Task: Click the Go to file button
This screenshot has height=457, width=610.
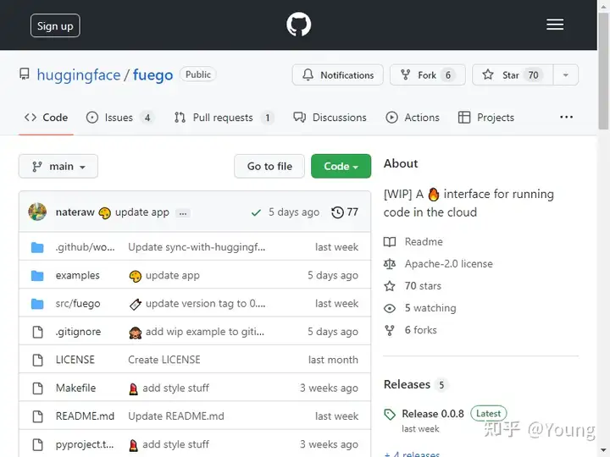Action: tap(269, 167)
